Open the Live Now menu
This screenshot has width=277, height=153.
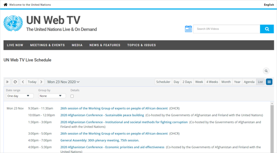[15, 45]
